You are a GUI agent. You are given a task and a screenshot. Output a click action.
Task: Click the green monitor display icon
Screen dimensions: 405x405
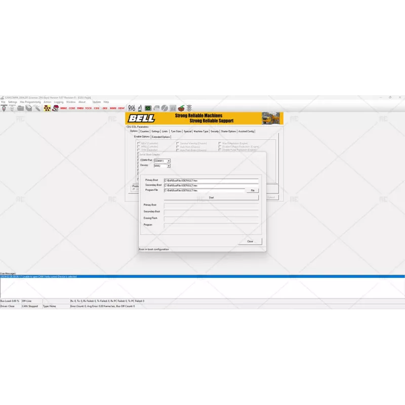(x=148, y=107)
